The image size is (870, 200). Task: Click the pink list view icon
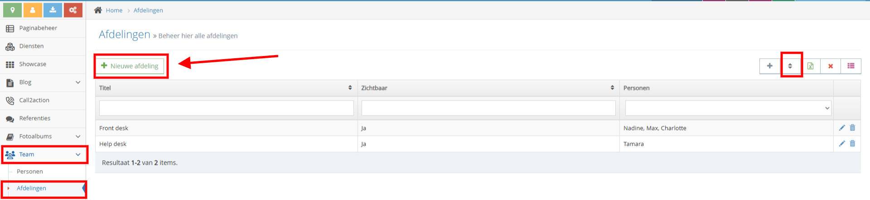tap(851, 66)
